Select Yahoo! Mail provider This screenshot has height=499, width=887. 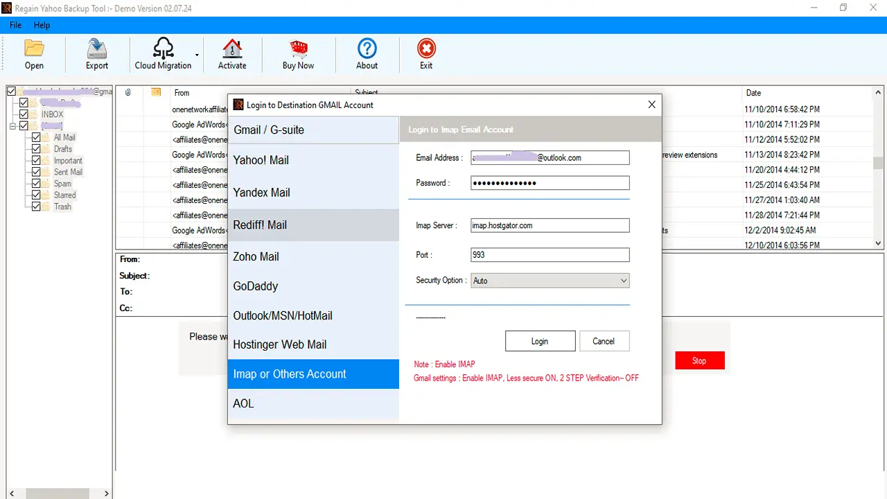point(313,160)
